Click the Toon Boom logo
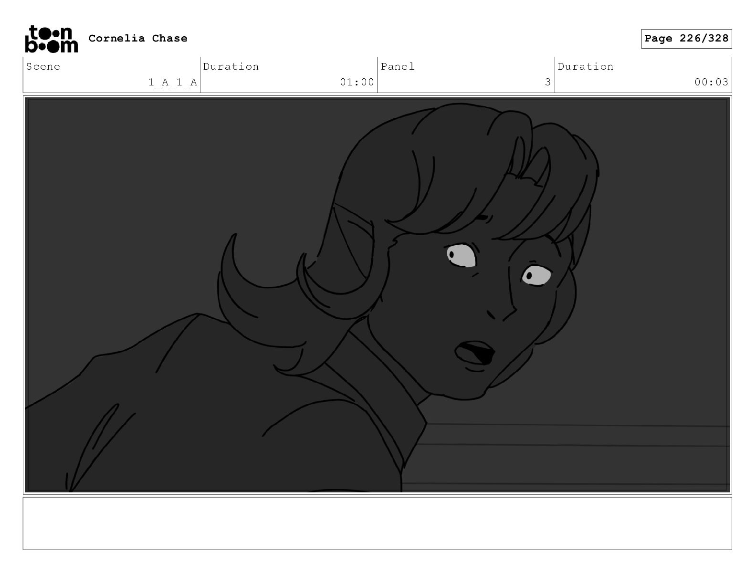Viewport: 756px width, 584px height. 51,39
